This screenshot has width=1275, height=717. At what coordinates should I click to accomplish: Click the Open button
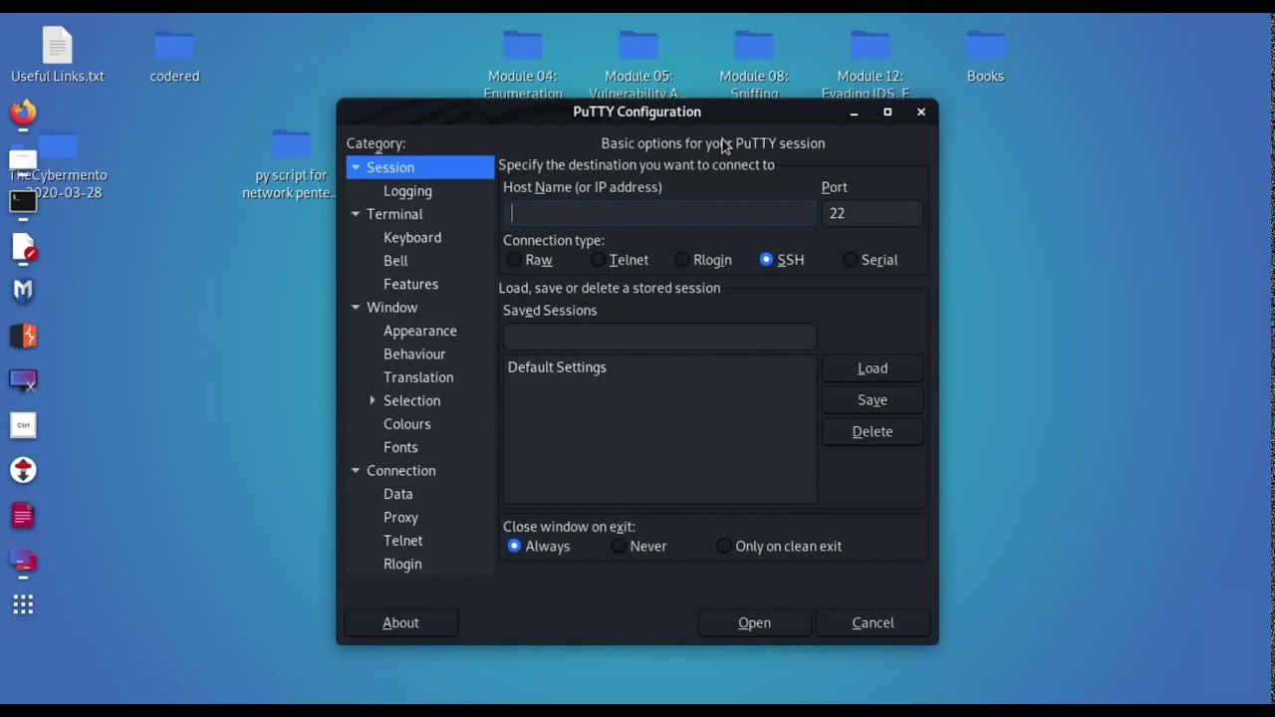pos(754,623)
